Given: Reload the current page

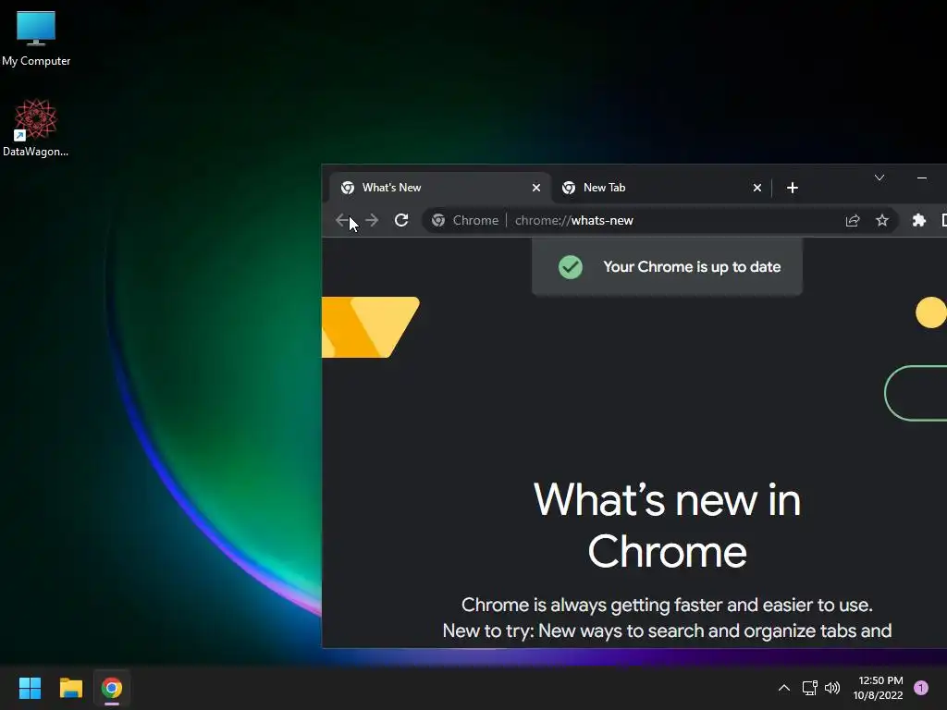Looking at the screenshot, I should pos(401,220).
